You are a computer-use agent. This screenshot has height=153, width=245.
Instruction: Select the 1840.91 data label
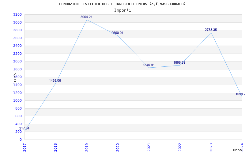pyautogui.click(x=149, y=65)
